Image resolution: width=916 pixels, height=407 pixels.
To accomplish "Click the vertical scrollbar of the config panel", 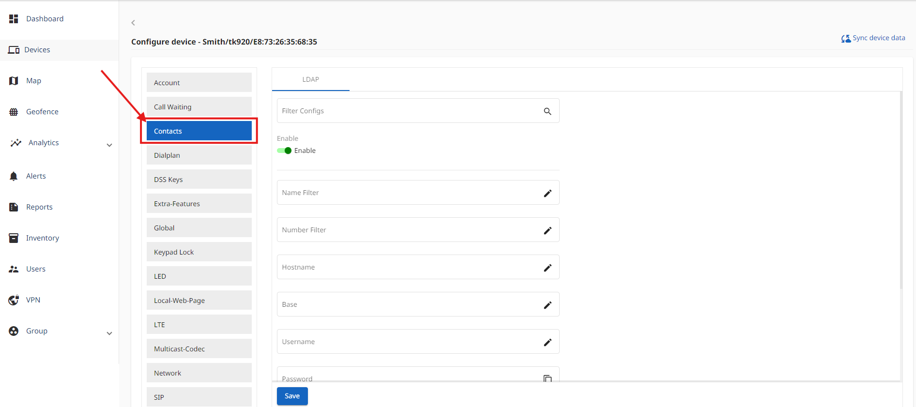I will (901, 194).
